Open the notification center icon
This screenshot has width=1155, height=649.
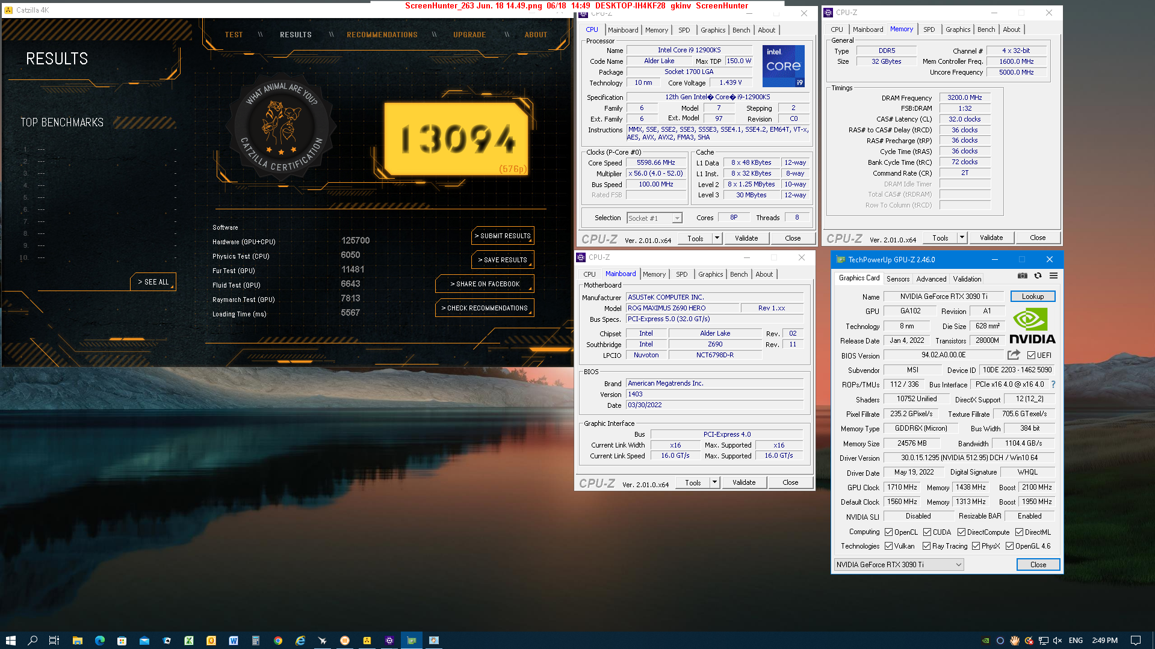click(1136, 641)
